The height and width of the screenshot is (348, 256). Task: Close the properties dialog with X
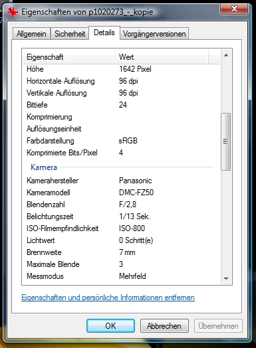(234, 9)
